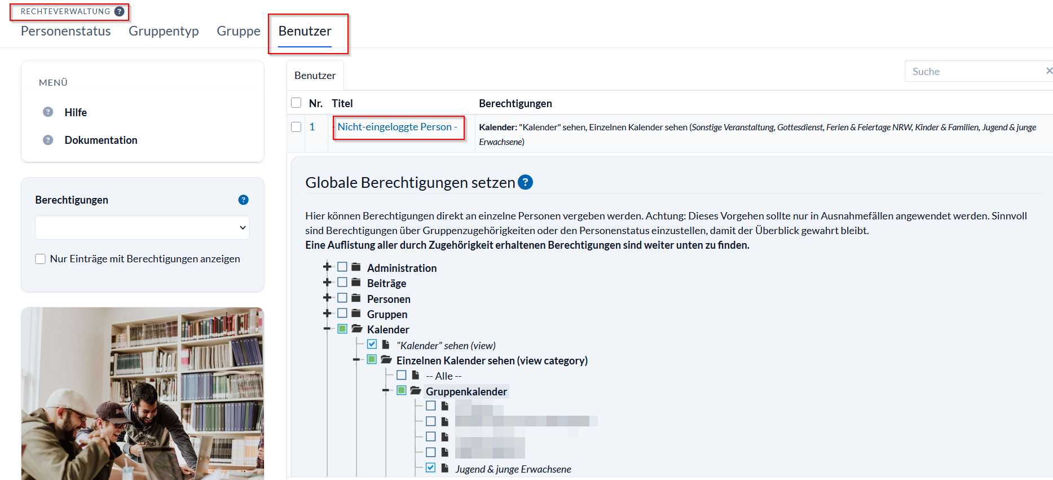
Task: Switch to the Gruppentyp tab
Action: (164, 31)
